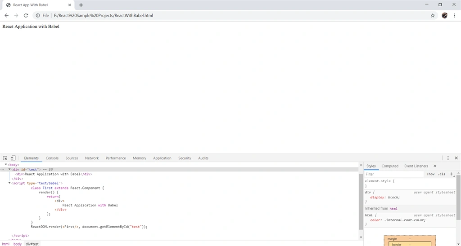Click the Styles pane scrollbar

click(458, 197)
